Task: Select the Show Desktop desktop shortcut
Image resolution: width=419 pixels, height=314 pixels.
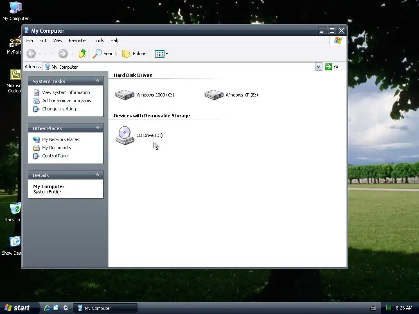Action: 11,246
